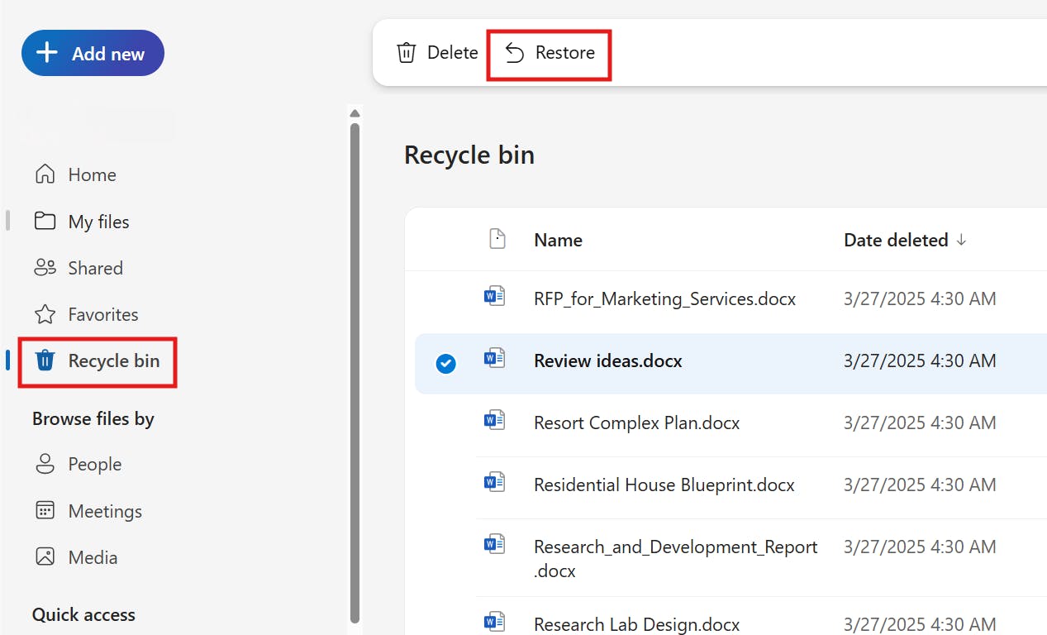Click the Home house icon in sidebar
This screenshot has width=1047, height=635.
coord(45,174)
